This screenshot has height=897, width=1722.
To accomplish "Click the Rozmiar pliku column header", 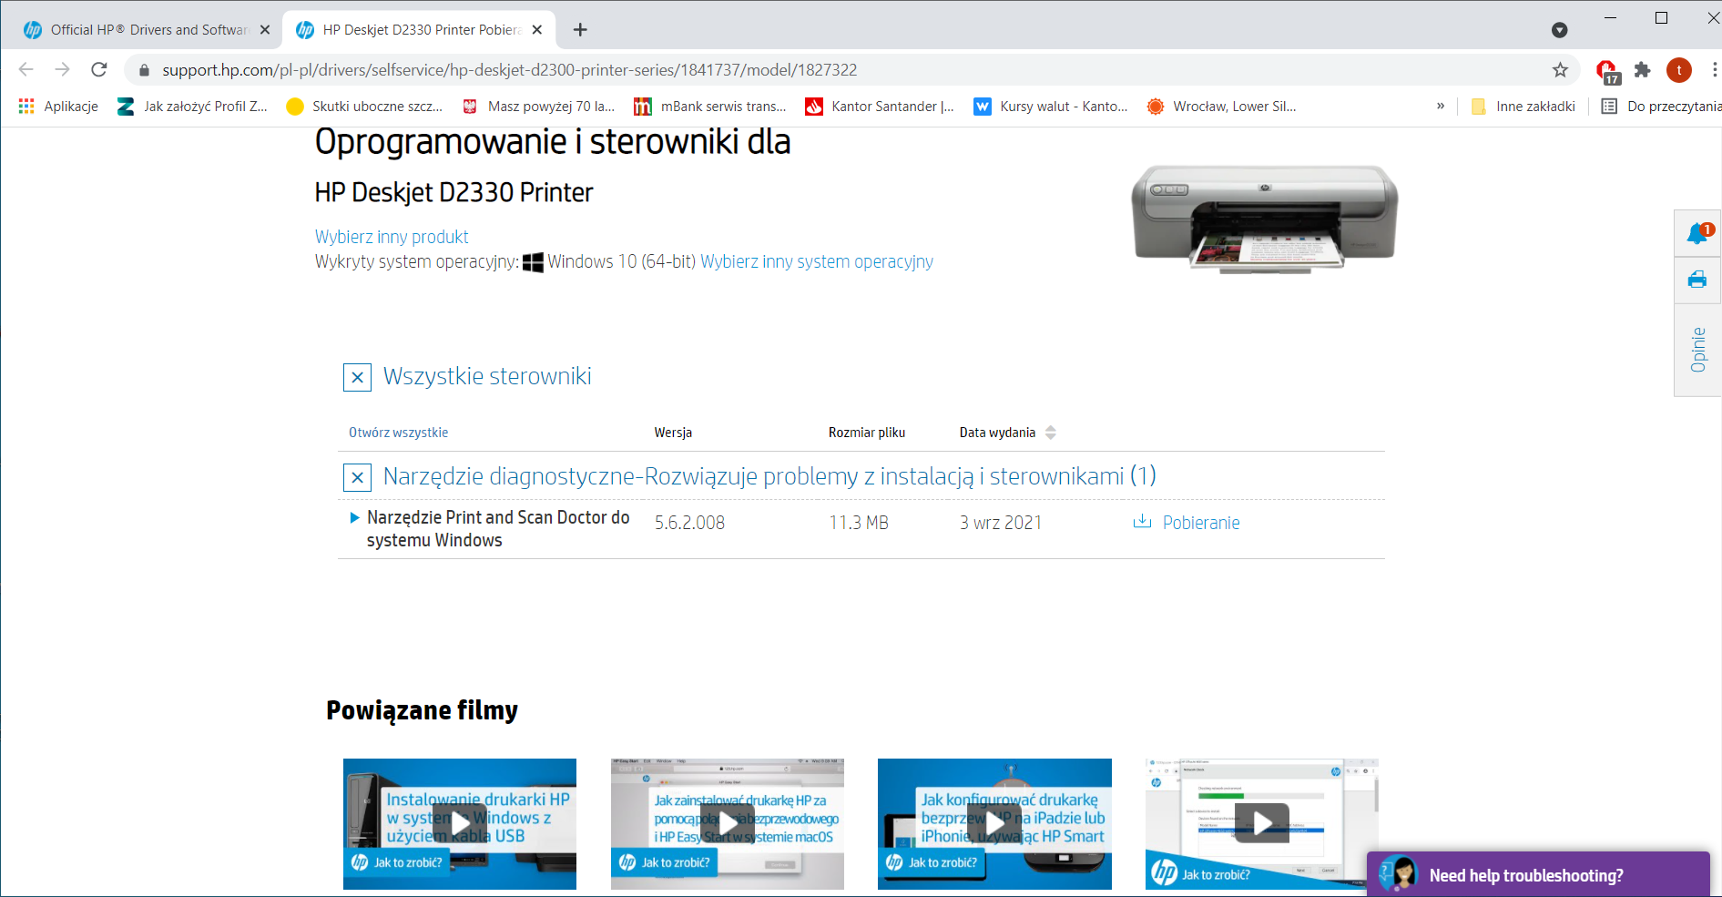I will click(x=867, y=433).
